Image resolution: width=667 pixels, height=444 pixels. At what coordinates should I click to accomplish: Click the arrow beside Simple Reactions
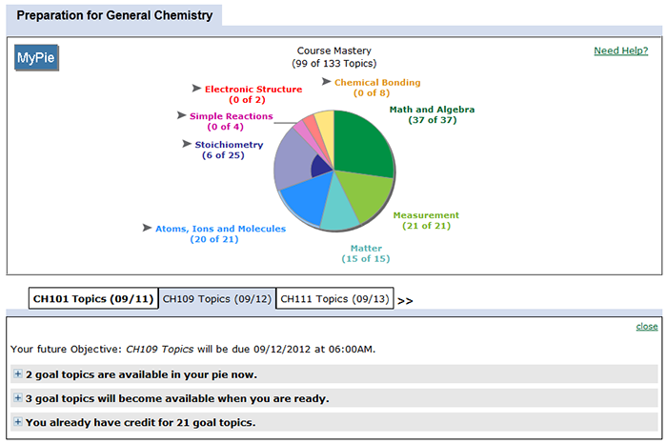coord(181,114)
